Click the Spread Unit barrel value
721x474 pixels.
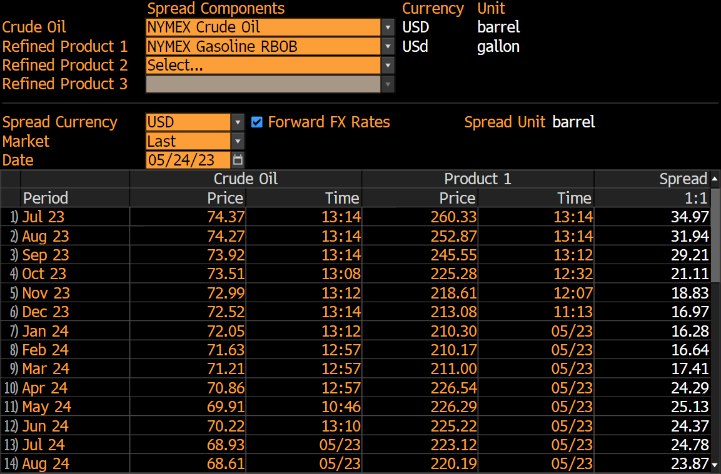coord(573,122)
